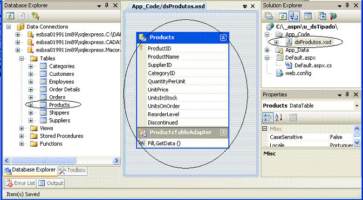The height and width of the screenshot is (200, 363).
Task: Click Refresh icon in Database Explorer toolbar
Action: (10, 16)
